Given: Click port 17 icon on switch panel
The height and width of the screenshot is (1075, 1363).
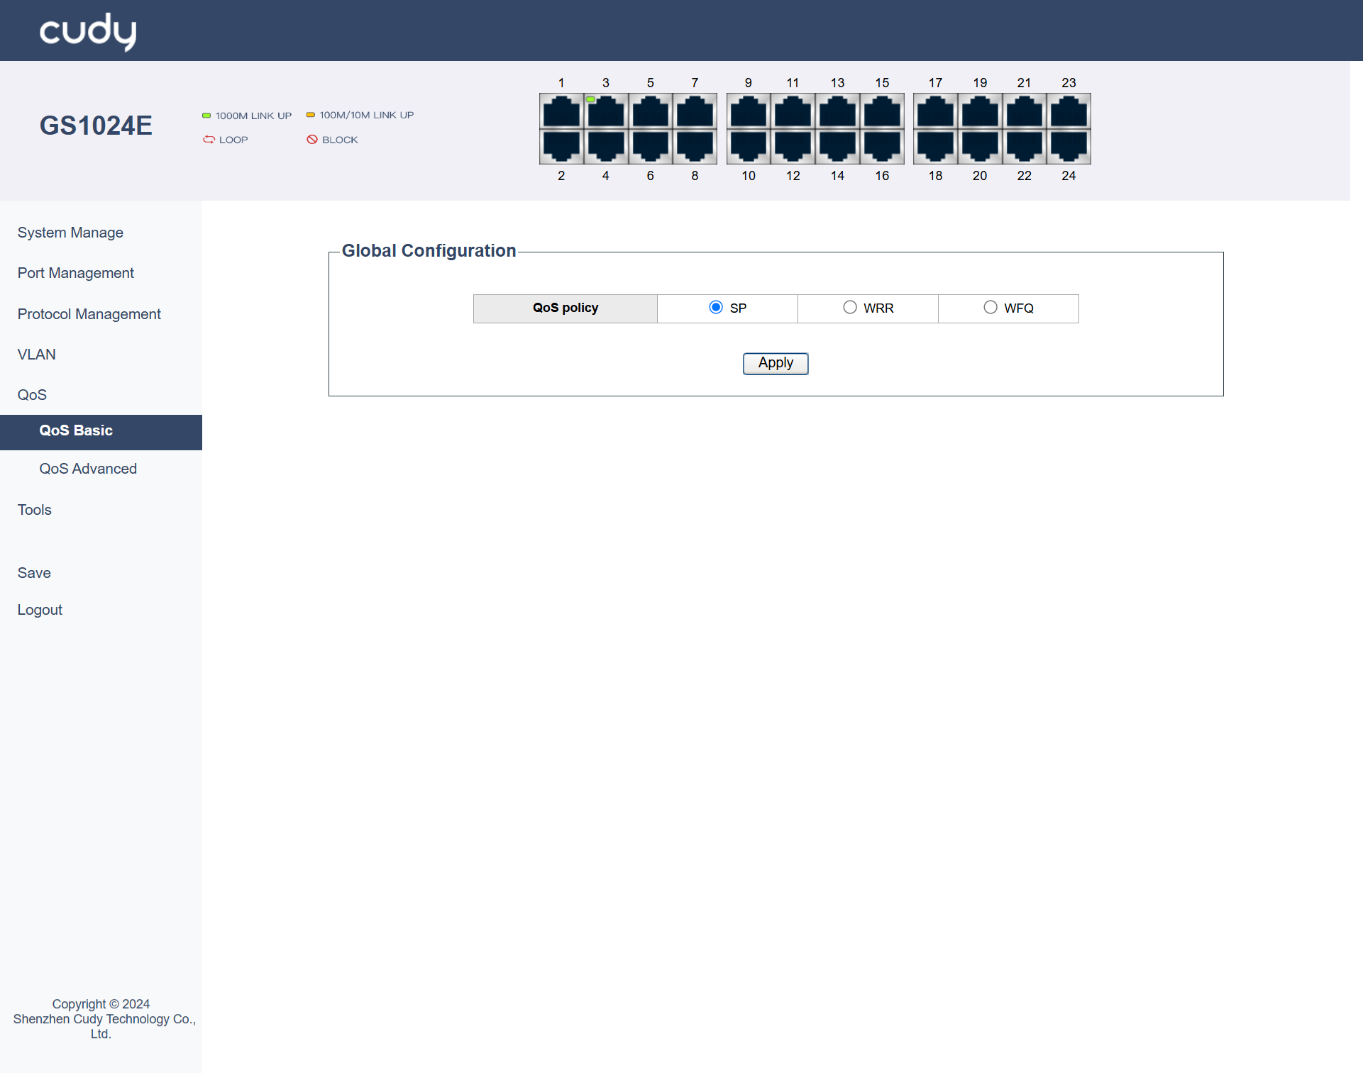Looking at the screenshot, I should [x=936, y=111].
